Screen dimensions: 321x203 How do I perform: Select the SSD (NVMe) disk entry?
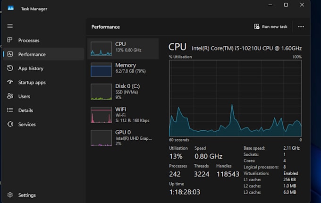point(123,92)
